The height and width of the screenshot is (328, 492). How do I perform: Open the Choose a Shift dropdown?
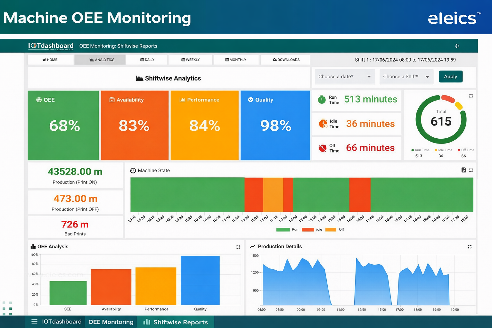click(406, 77)
